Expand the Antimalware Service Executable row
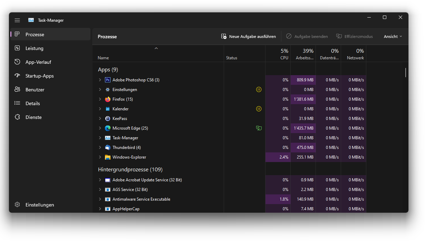 [100, 199]
